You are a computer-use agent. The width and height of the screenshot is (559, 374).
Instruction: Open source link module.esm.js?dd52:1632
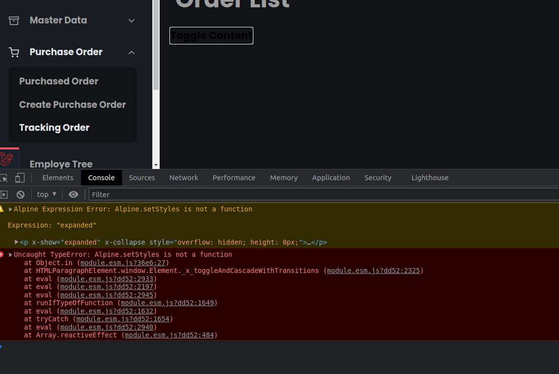coord(106,311)
